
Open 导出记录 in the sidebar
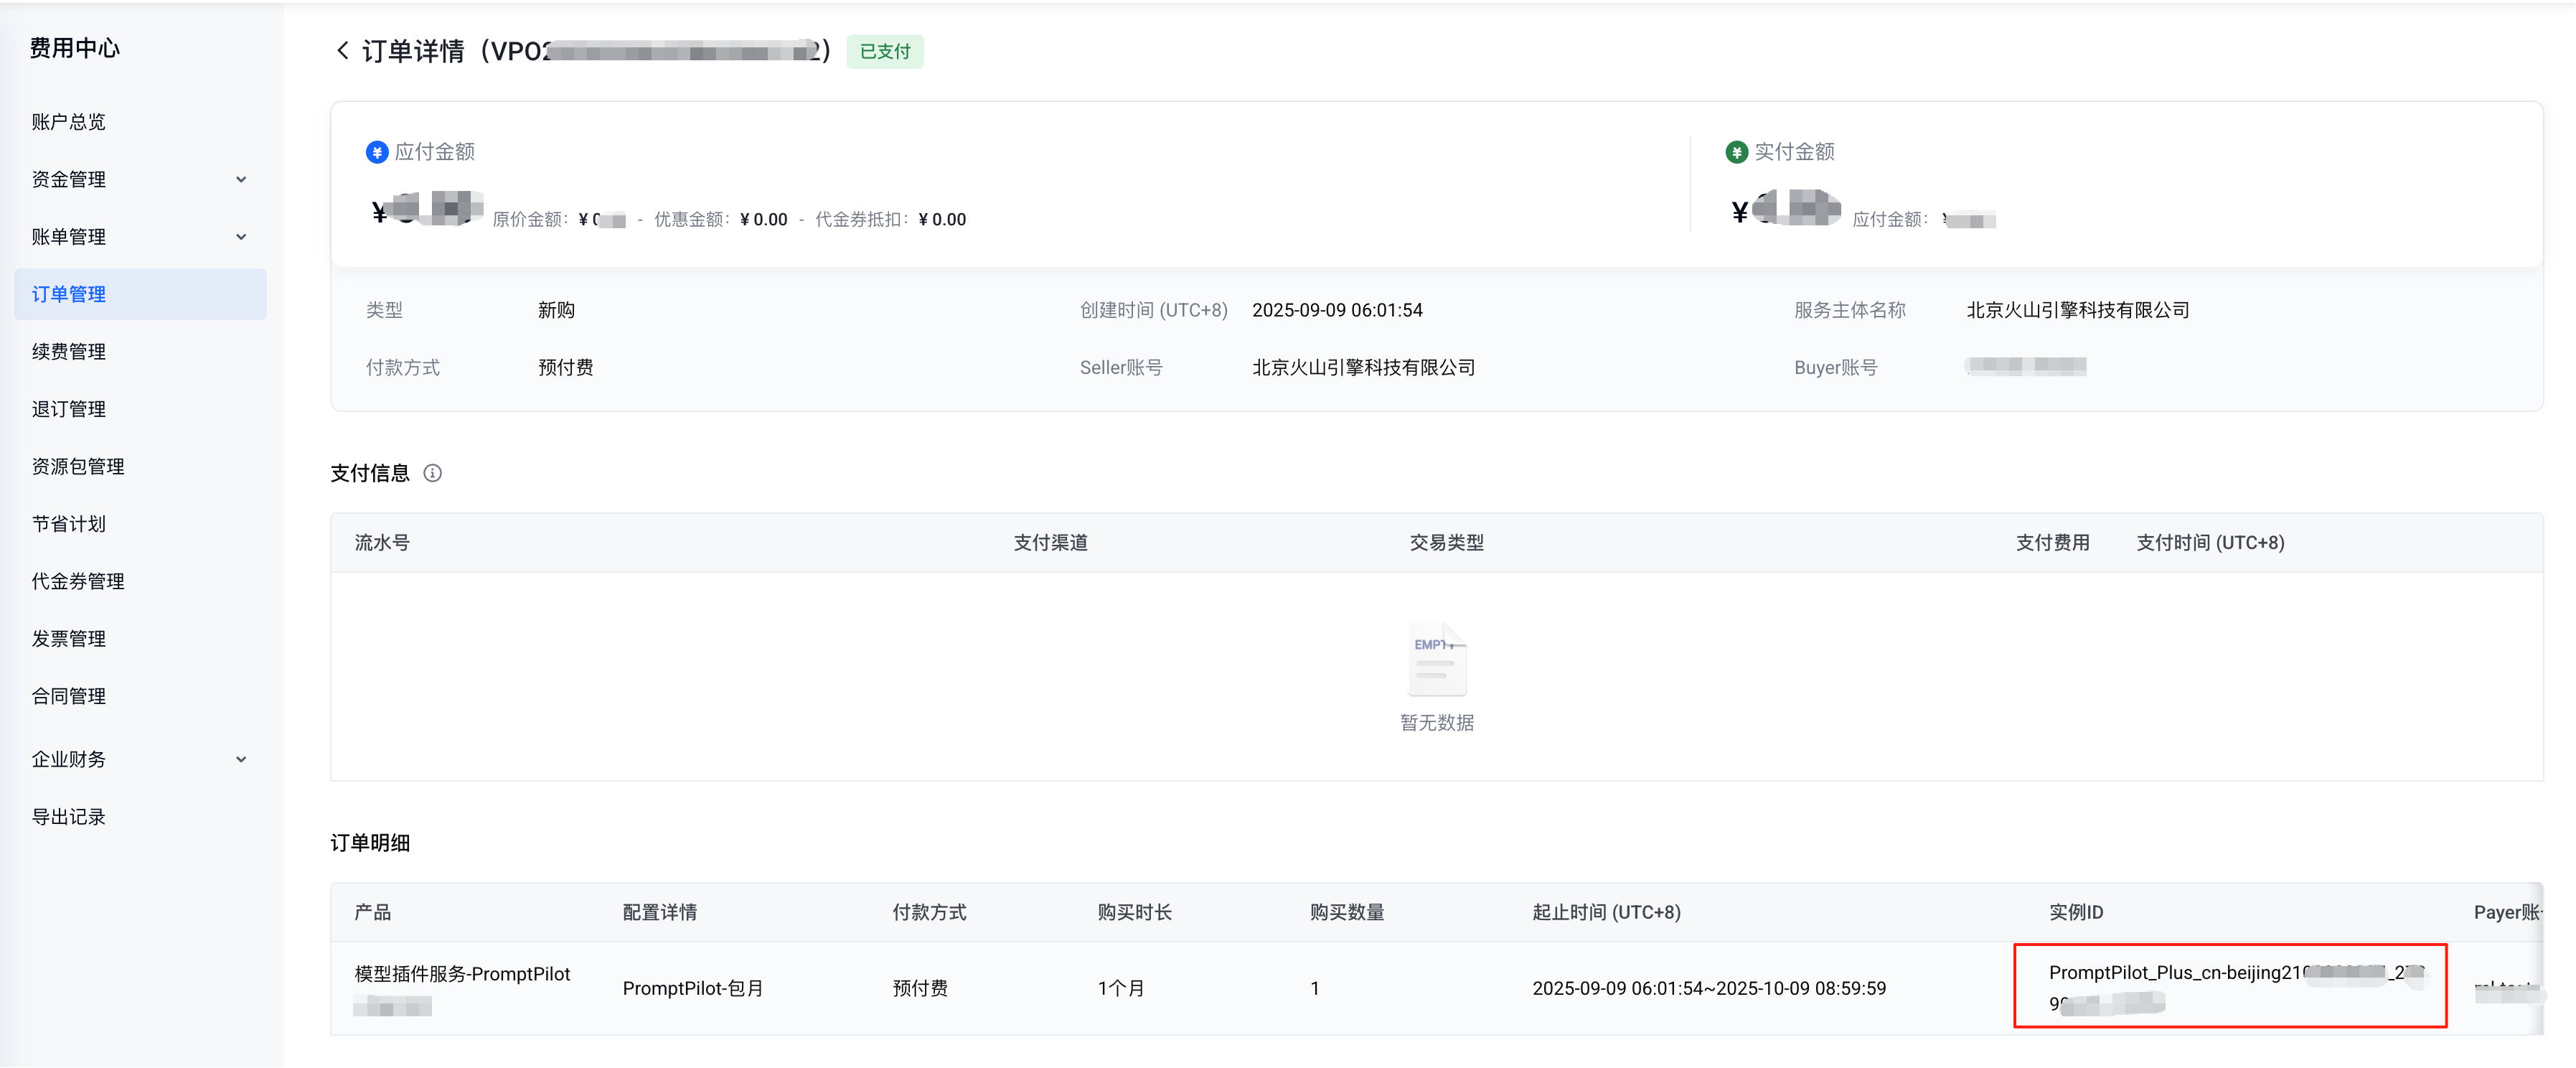point(68,817)
